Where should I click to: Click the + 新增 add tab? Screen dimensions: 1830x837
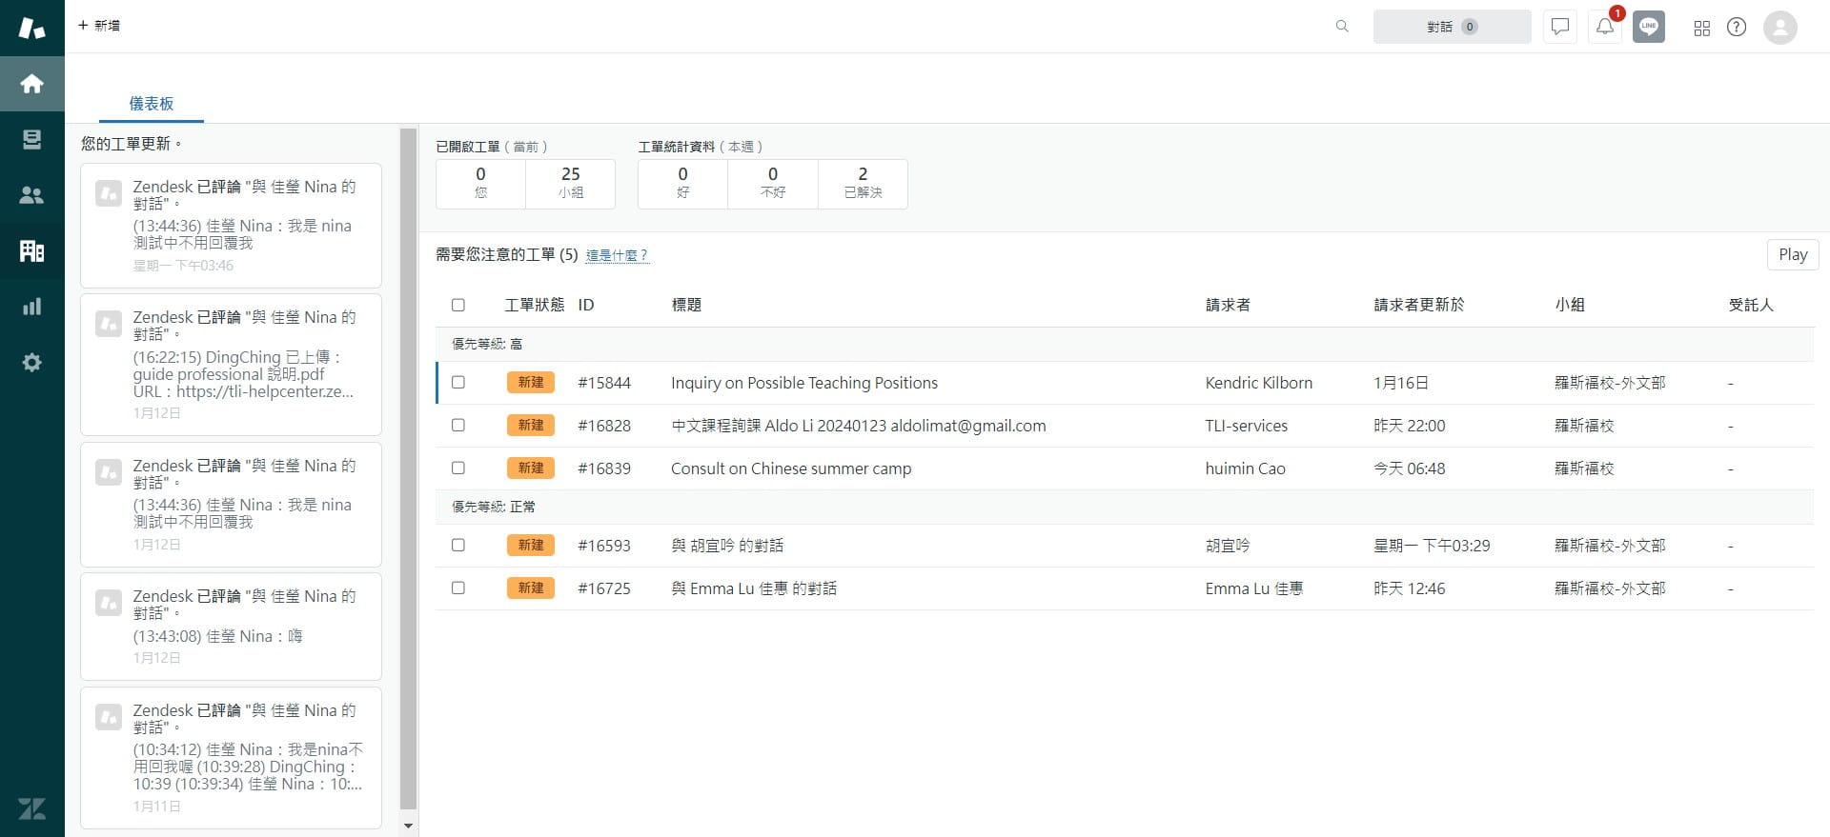99,26
